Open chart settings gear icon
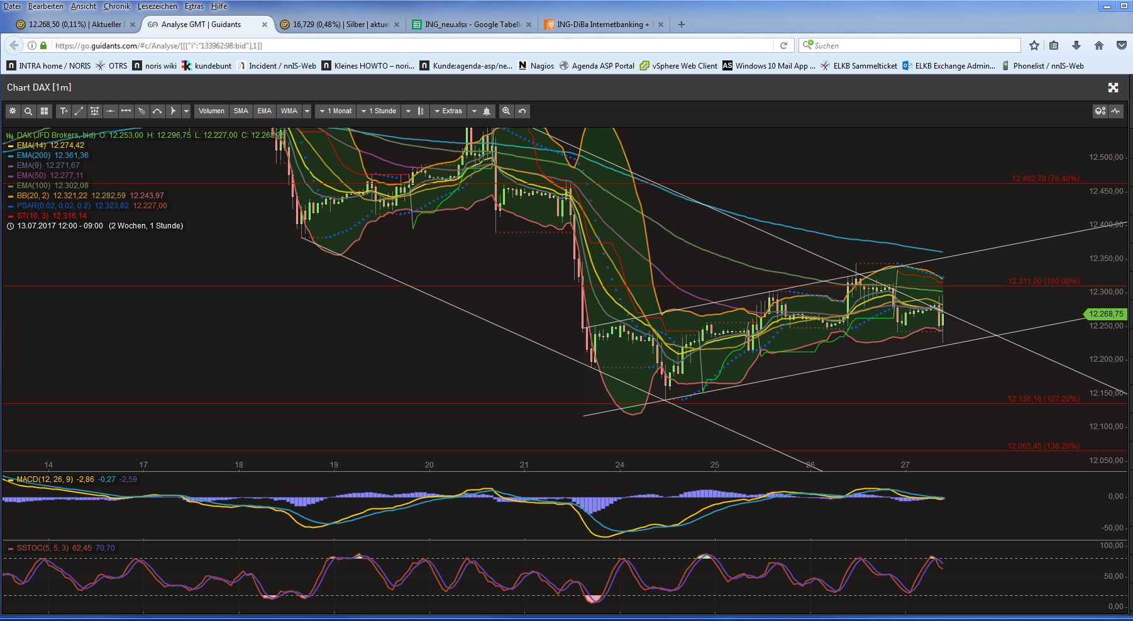The height and width of the screenshot is (621, 1133). (13, 111)
